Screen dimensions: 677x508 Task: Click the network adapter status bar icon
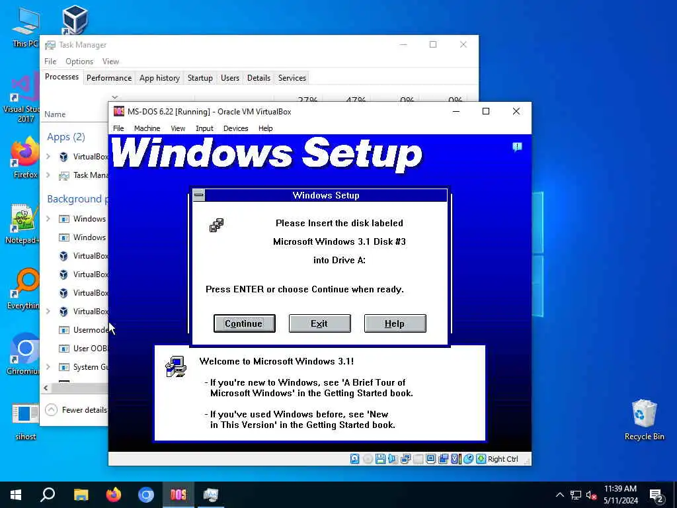point(405,459)
